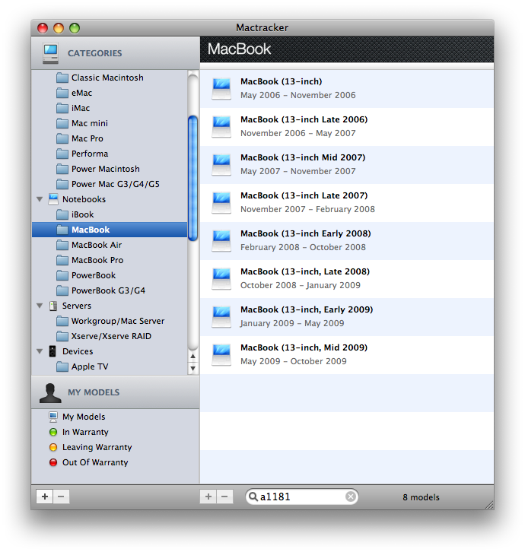This screenshot has width=525, height=552.
Task: Click the May 2006 – November 2006 text
Action: point(298,95)
